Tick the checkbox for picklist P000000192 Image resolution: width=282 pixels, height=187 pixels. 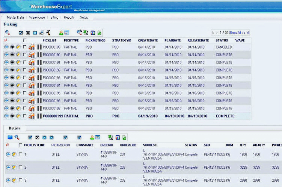[x=25, y=70]
